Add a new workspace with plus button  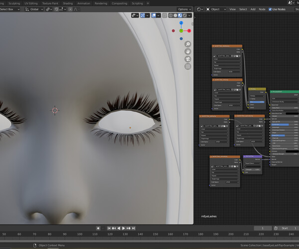point(148,3)
